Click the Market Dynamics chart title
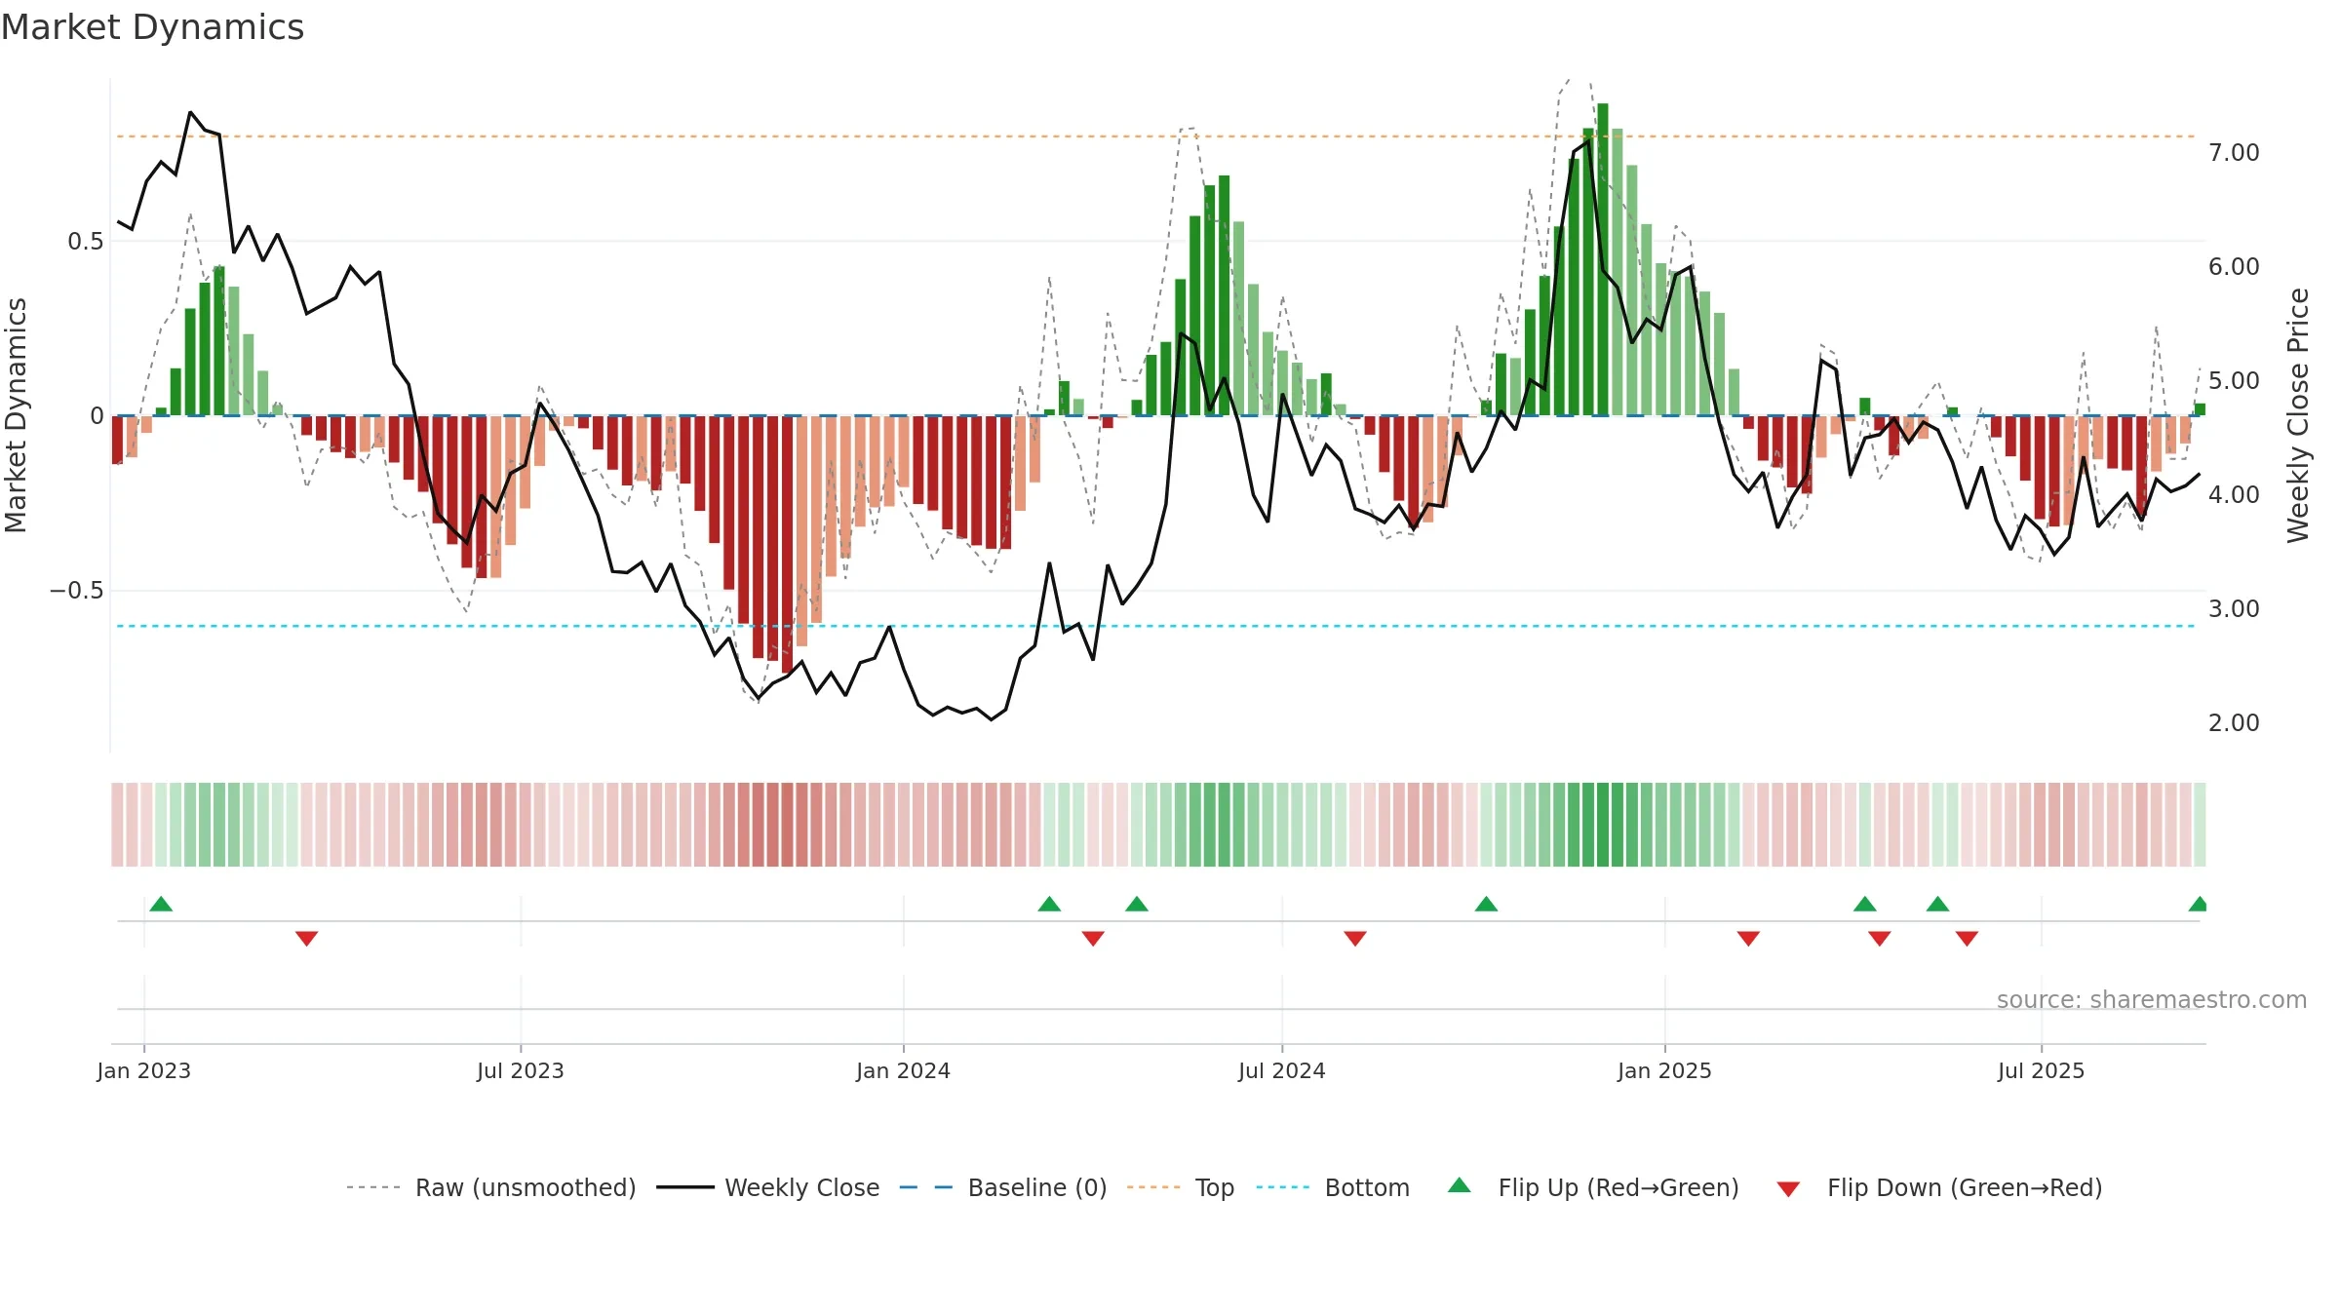2340x1316 pixels. (x=152, y=27)
